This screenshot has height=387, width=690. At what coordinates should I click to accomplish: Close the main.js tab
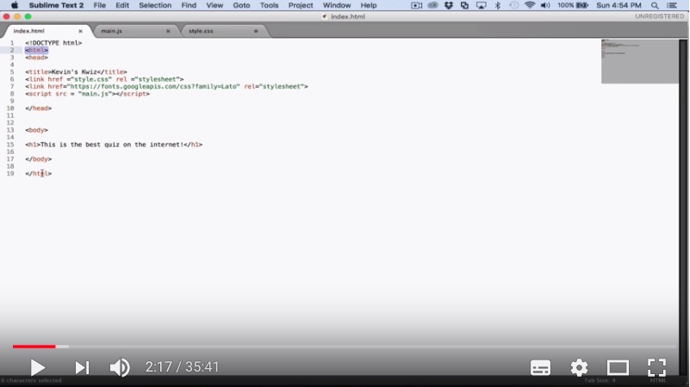(168, 31)
